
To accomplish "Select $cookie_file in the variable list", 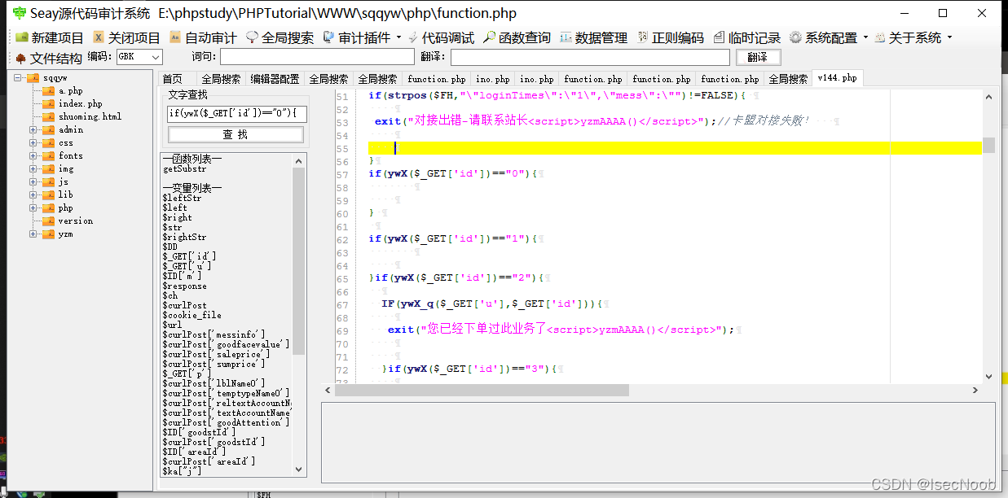I will [x=191, y=316].
